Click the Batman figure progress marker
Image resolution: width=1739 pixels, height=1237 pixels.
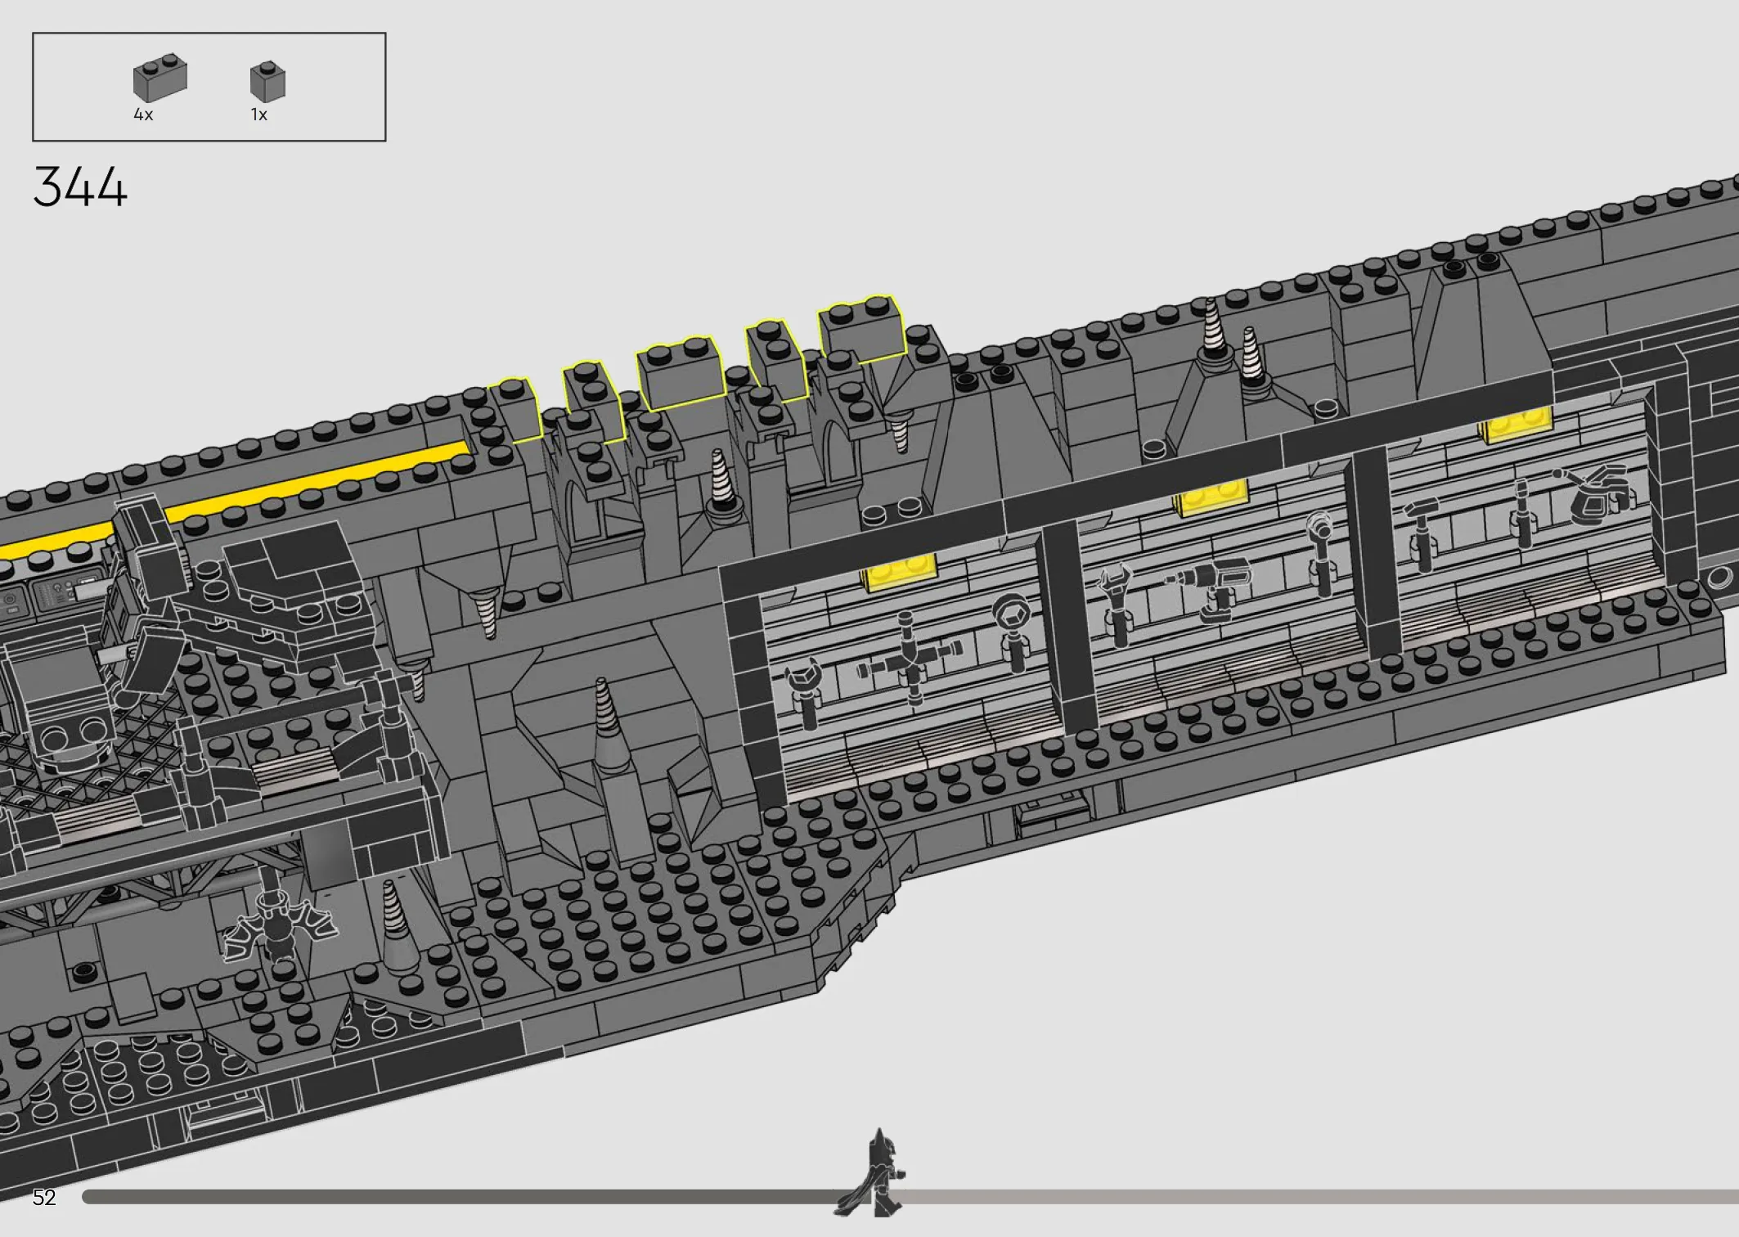[871, 1173]
